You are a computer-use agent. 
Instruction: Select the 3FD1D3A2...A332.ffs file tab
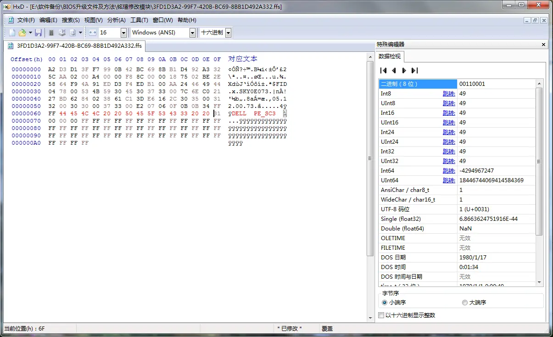[74, 46]
